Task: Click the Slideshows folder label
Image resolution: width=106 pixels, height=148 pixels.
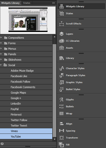Action: click(x=15, y=60)
